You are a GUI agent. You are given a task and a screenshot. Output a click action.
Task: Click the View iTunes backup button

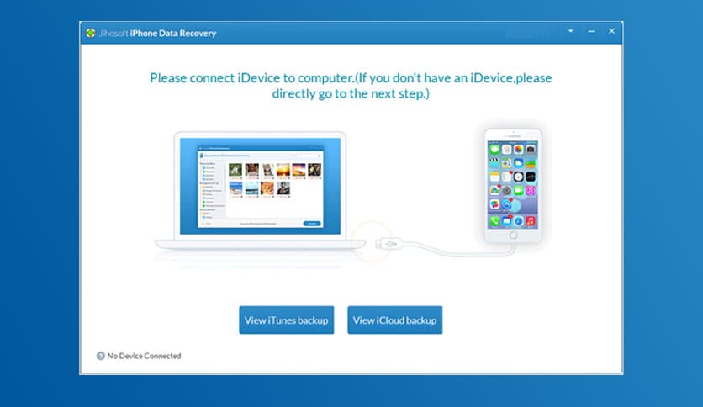[x=287, y=320]
